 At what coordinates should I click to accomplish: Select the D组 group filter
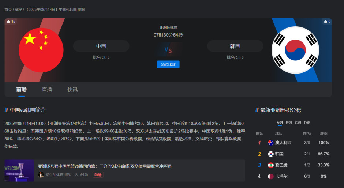pos(307,123)
